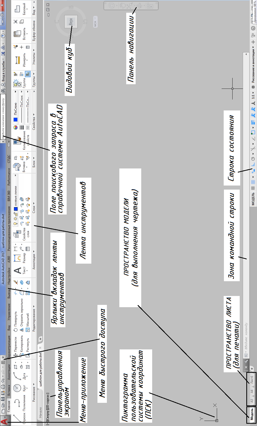Click the Текст (Text) tool icon

[x=17, y=270]
